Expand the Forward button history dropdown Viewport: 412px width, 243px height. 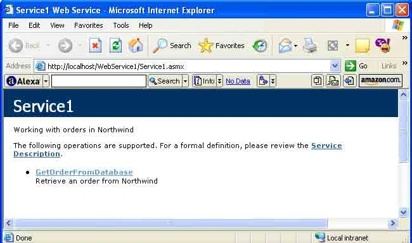80,46
